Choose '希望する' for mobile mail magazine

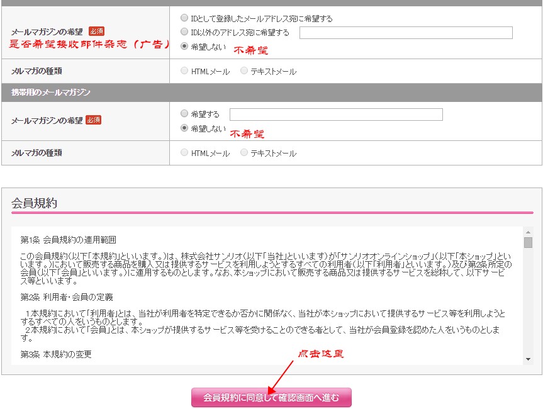pos(184,114)
